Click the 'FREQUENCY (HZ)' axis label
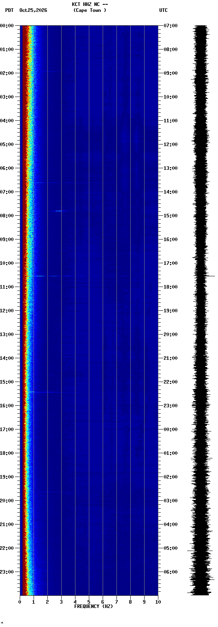 pos(94,606)
